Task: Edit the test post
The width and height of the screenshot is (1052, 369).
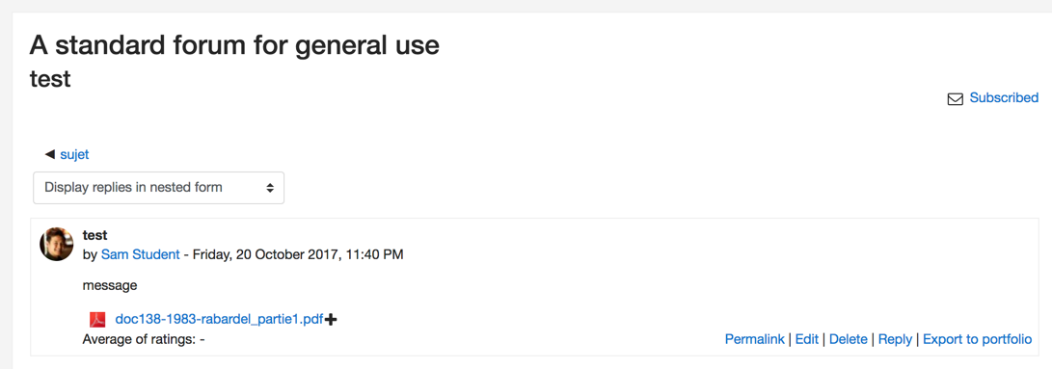Action: (x=807, y=339)
